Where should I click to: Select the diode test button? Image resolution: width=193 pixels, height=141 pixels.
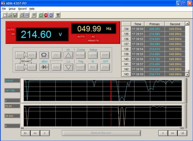click(x=44, y=67)
